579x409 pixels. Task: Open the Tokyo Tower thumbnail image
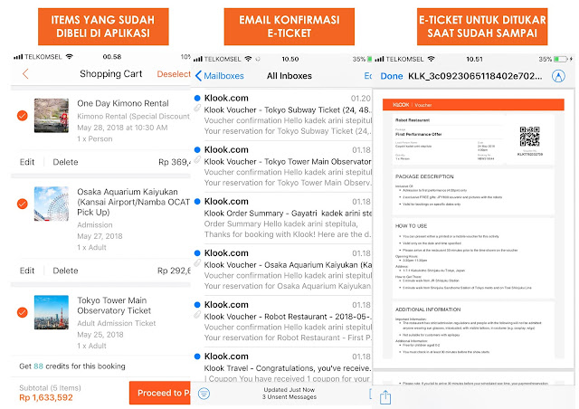tap(52, 312)
